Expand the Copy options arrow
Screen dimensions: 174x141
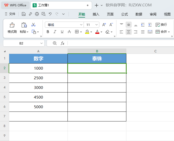coord(38,32)
